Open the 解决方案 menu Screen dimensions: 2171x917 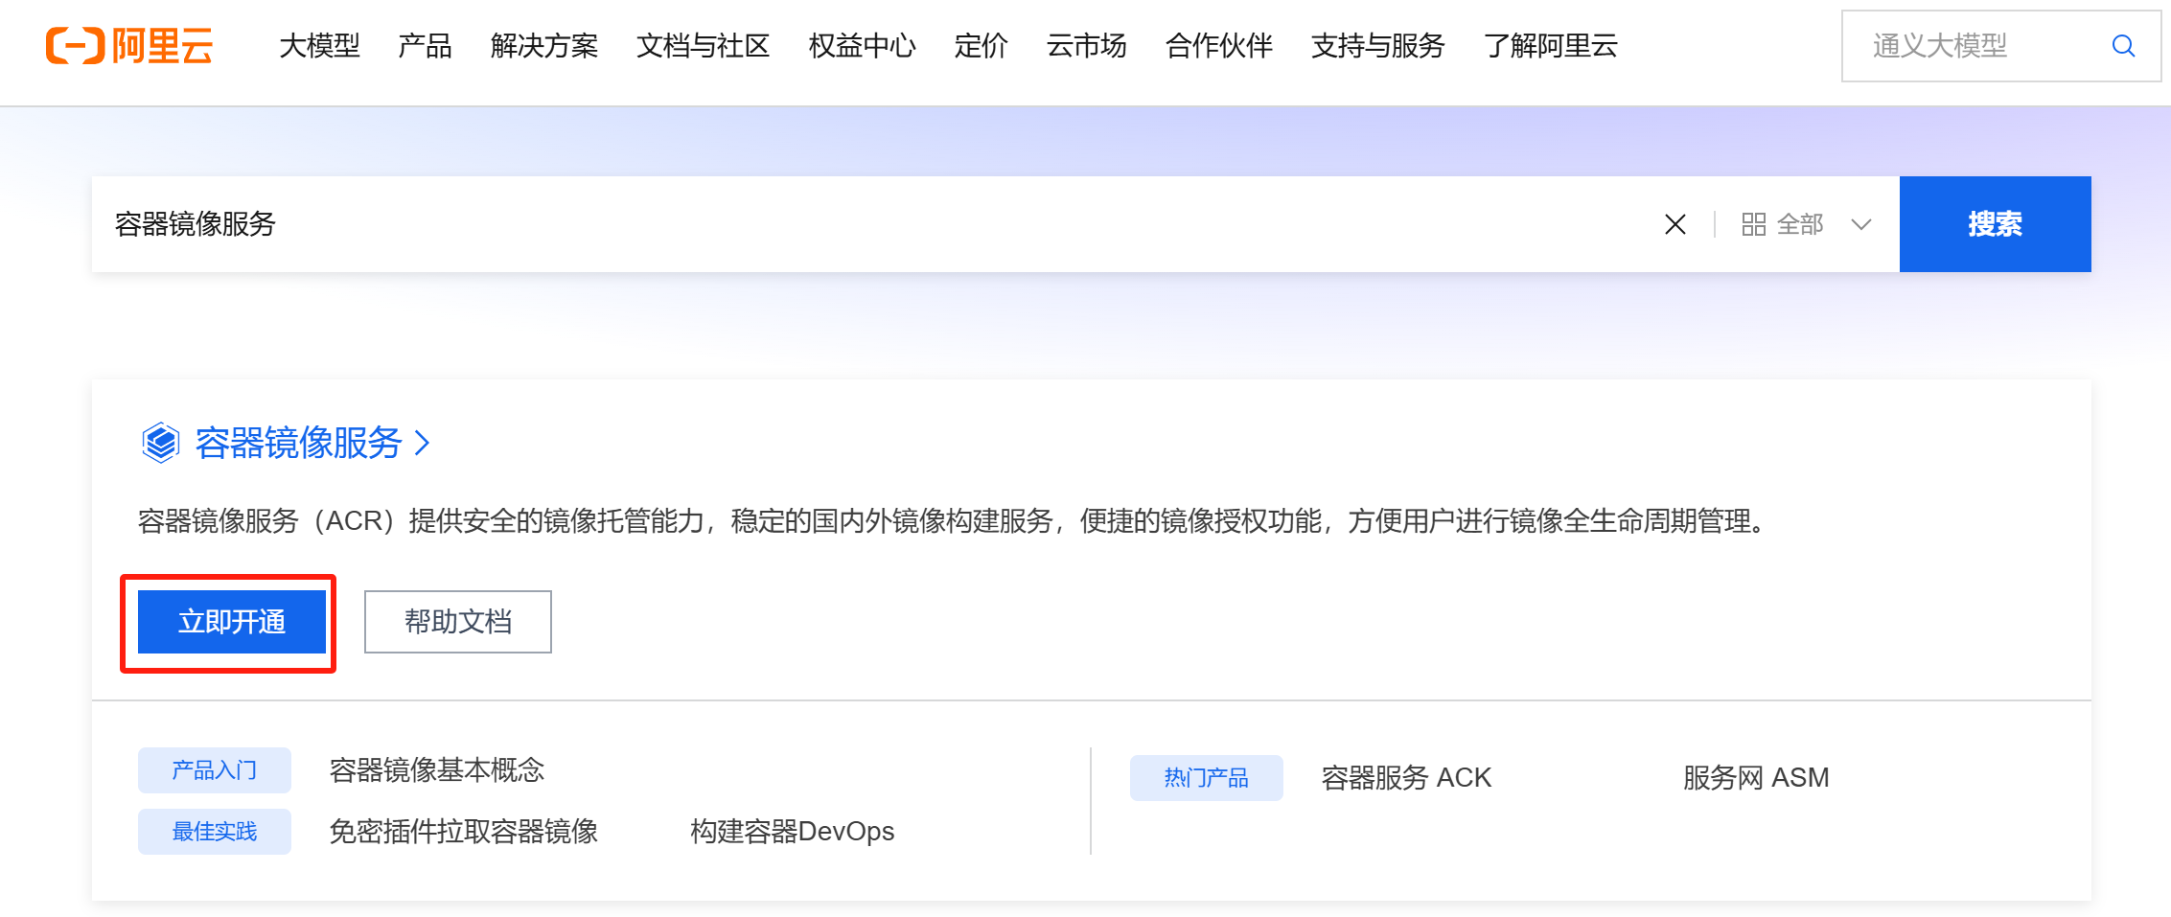543,46
